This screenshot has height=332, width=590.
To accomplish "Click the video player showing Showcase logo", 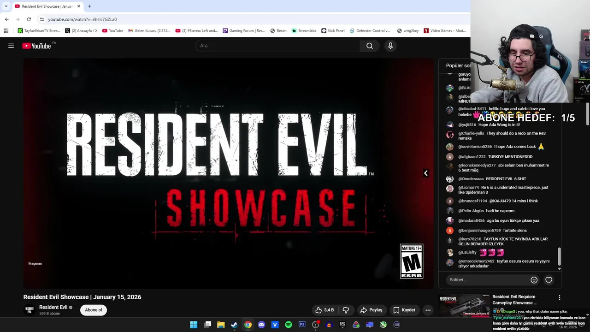I will pos(228,173).
